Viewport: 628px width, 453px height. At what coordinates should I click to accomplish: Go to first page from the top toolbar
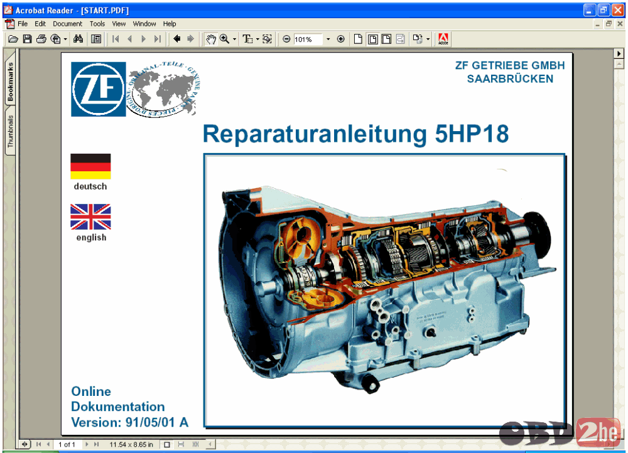coord(116,40)
